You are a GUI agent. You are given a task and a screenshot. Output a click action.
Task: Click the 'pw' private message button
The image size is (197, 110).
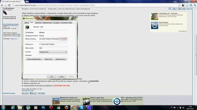33,93
